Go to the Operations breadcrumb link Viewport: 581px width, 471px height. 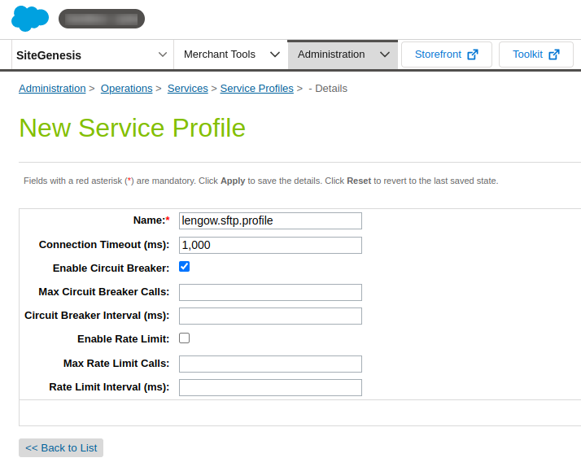point(126,89)
